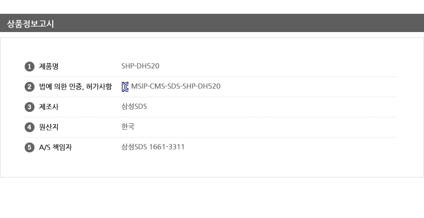
Task: Select the number 5 circle beside A/S 책임자
Action: pyautogui.click(x=29, y=147)
